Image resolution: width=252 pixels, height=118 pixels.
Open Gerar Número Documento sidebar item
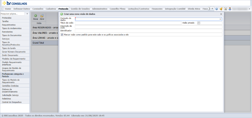click(15, 52)
